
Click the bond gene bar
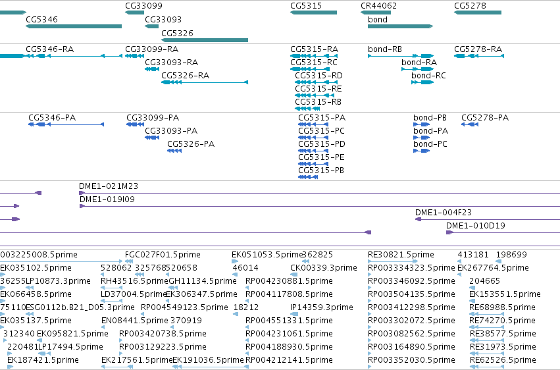400,26
